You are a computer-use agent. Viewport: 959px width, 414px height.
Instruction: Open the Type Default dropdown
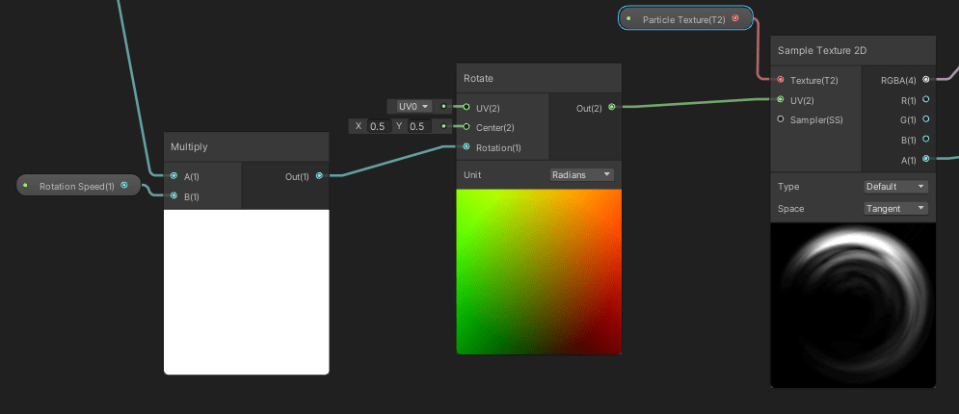pos(895,187)
